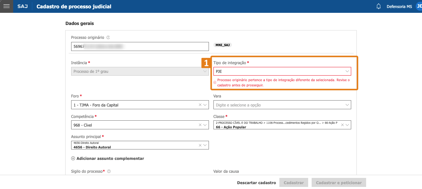Click Descartar cadastro button

click(256, 183)
